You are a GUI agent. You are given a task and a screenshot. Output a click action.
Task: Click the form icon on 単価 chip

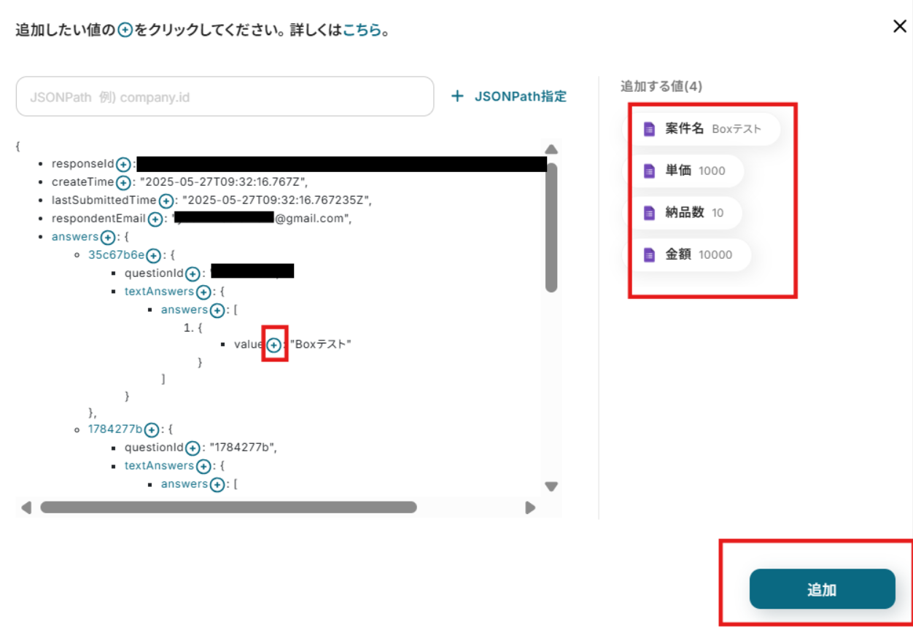point(649,171)
